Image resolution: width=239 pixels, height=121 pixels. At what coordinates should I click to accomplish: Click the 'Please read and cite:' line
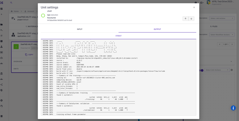click(x=66, y=54)
